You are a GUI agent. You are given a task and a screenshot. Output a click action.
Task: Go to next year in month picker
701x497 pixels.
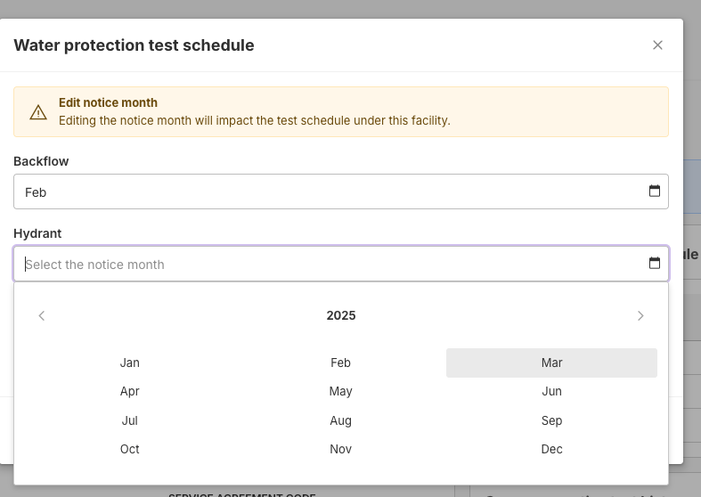pyautogui.click(x=640, y=315)
